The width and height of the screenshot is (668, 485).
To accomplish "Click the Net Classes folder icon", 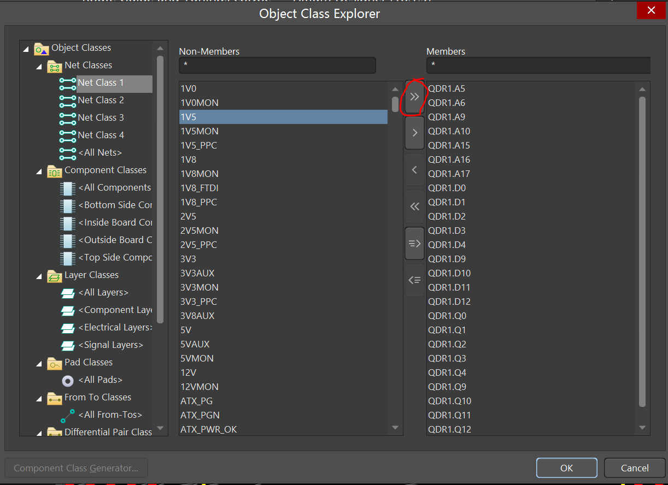I will point(55,66).
